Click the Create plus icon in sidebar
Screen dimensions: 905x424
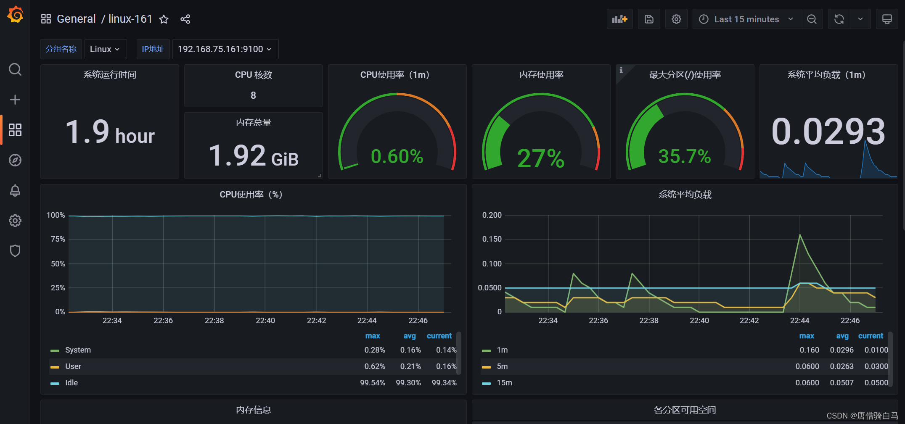click(x=15, y=100)
